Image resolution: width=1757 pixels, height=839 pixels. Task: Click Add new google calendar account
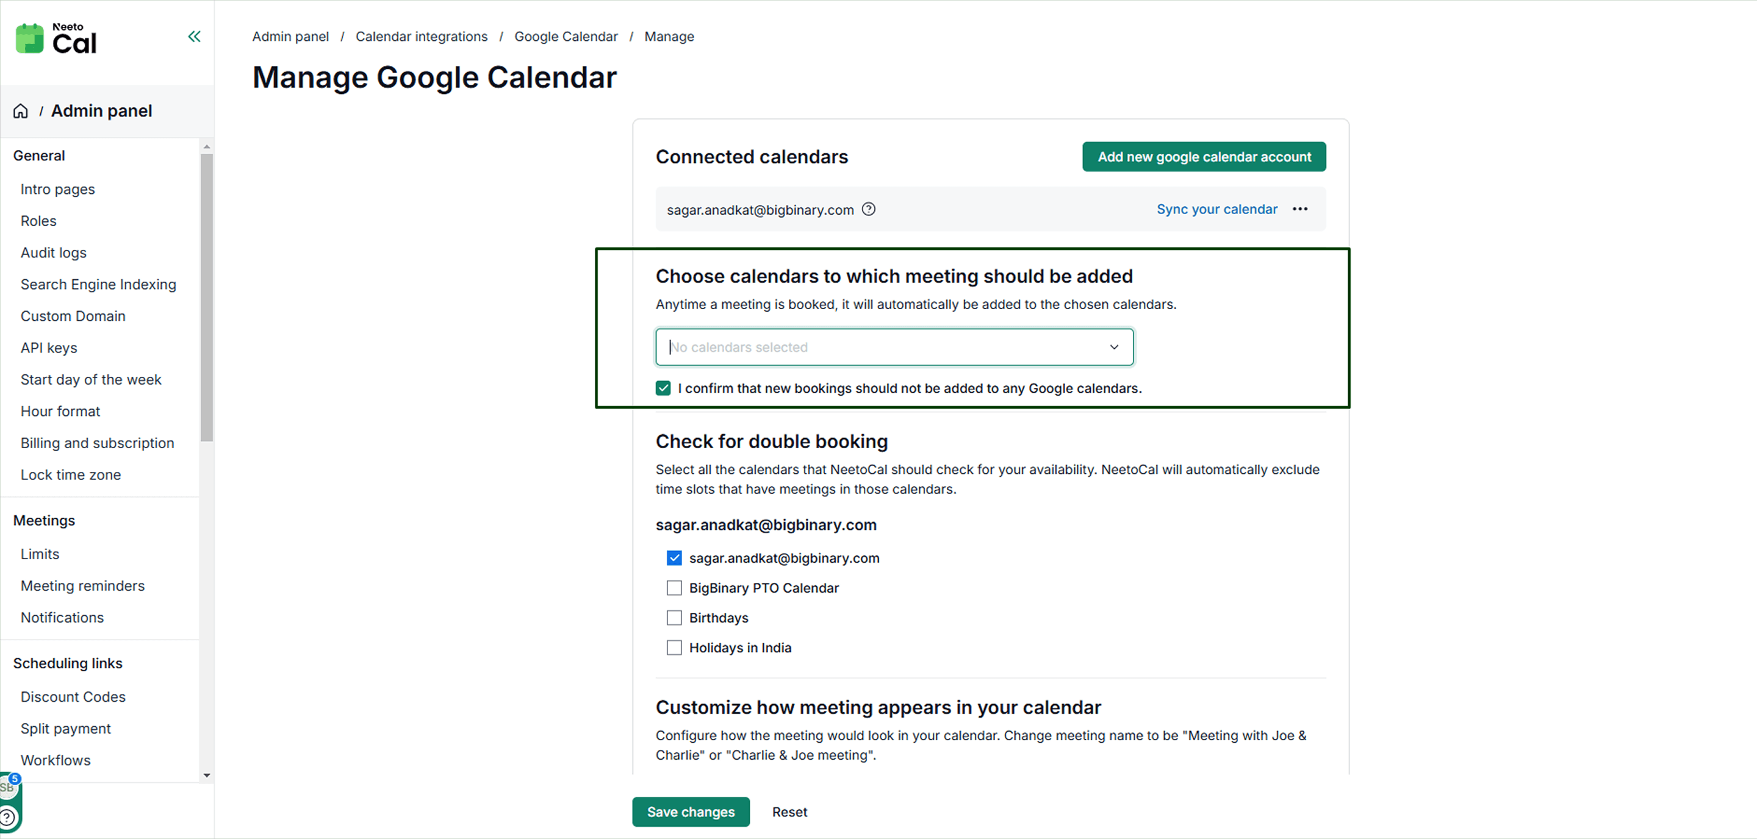[1204, 157]
